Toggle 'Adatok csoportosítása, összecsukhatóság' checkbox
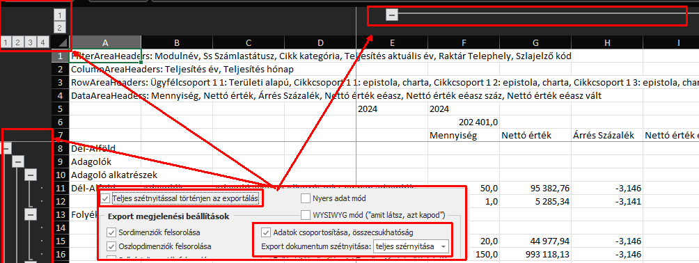The width and height of the screenshot is (699, 263). pyautogui.click(x=267, y=232)
